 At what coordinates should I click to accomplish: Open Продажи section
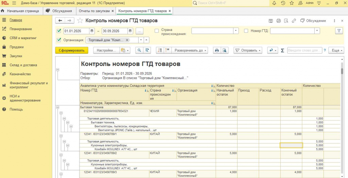[x=17, y=47]
